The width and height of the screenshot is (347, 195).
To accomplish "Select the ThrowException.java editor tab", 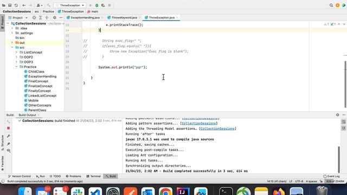I will pyautogui.click(x=162, y=18).
